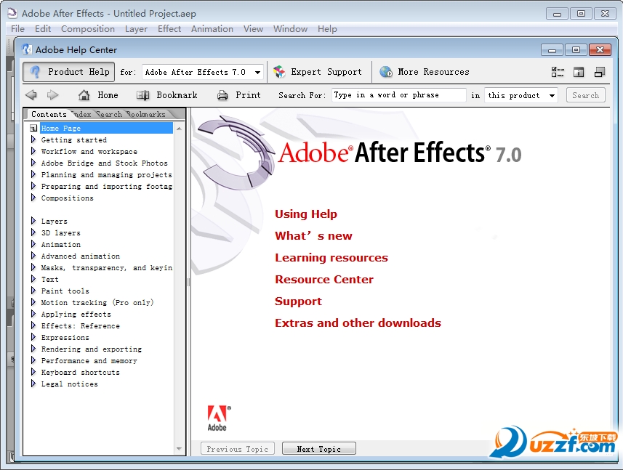Image resolution: width=623 pixels, height=470 pixels.
Task: Click the Next Topic button
Action: pos(319,448)
